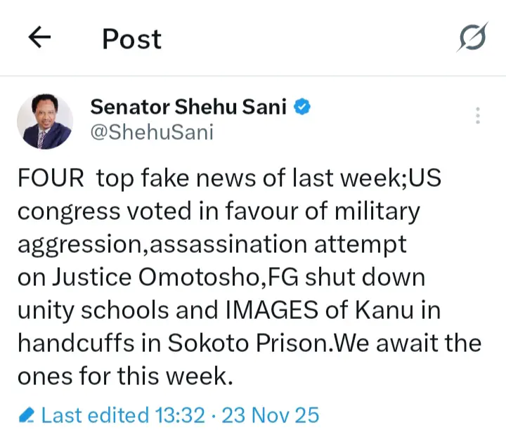The image size is (506, 437).
Task: Click the 23 Nov 25 date
Action: [x=271, y=415]
